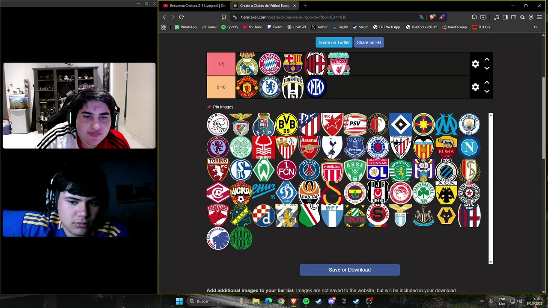Viewport: 548px width, 308px height.
Task: Open a new browser tab
Action: click(305, 6)
